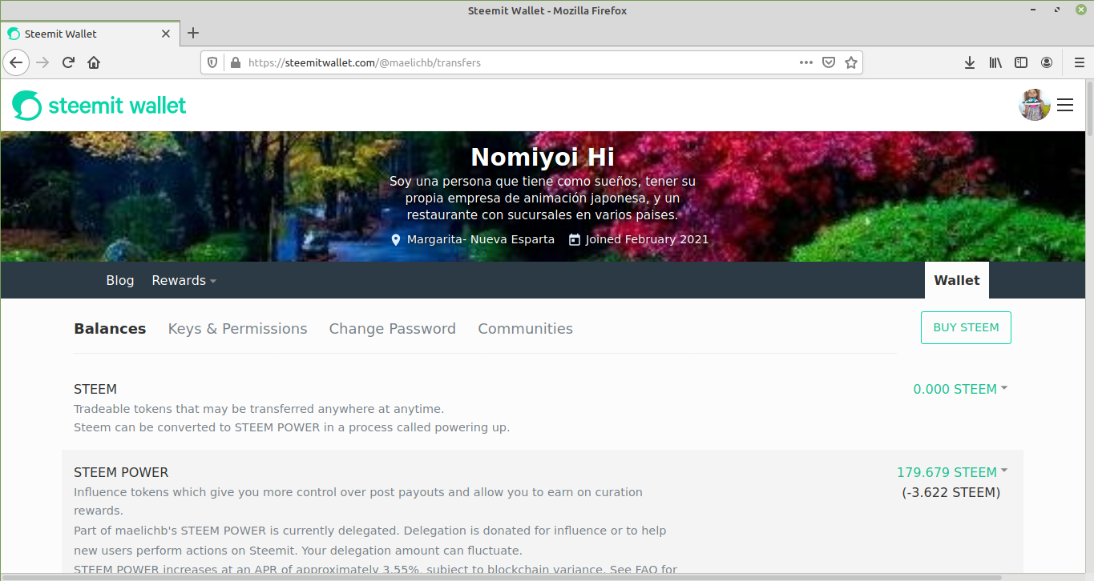Click the calendar joined icon
The width and height of the screenshot is (1094, 581).
tap(574, 239)
